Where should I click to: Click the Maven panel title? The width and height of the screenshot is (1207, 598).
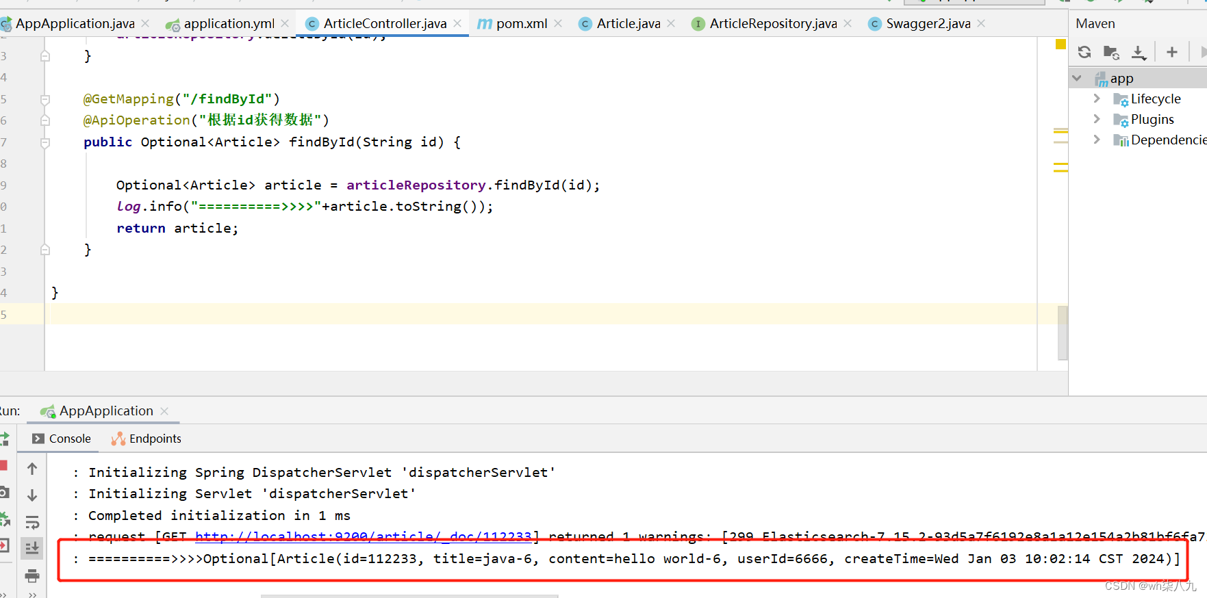coord(1095,23)
